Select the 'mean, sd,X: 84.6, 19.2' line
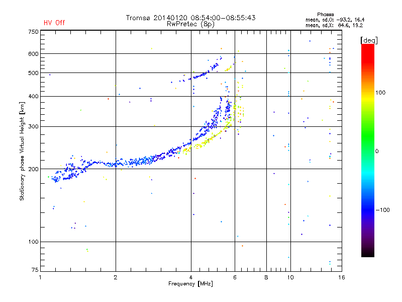 (334, 25)
